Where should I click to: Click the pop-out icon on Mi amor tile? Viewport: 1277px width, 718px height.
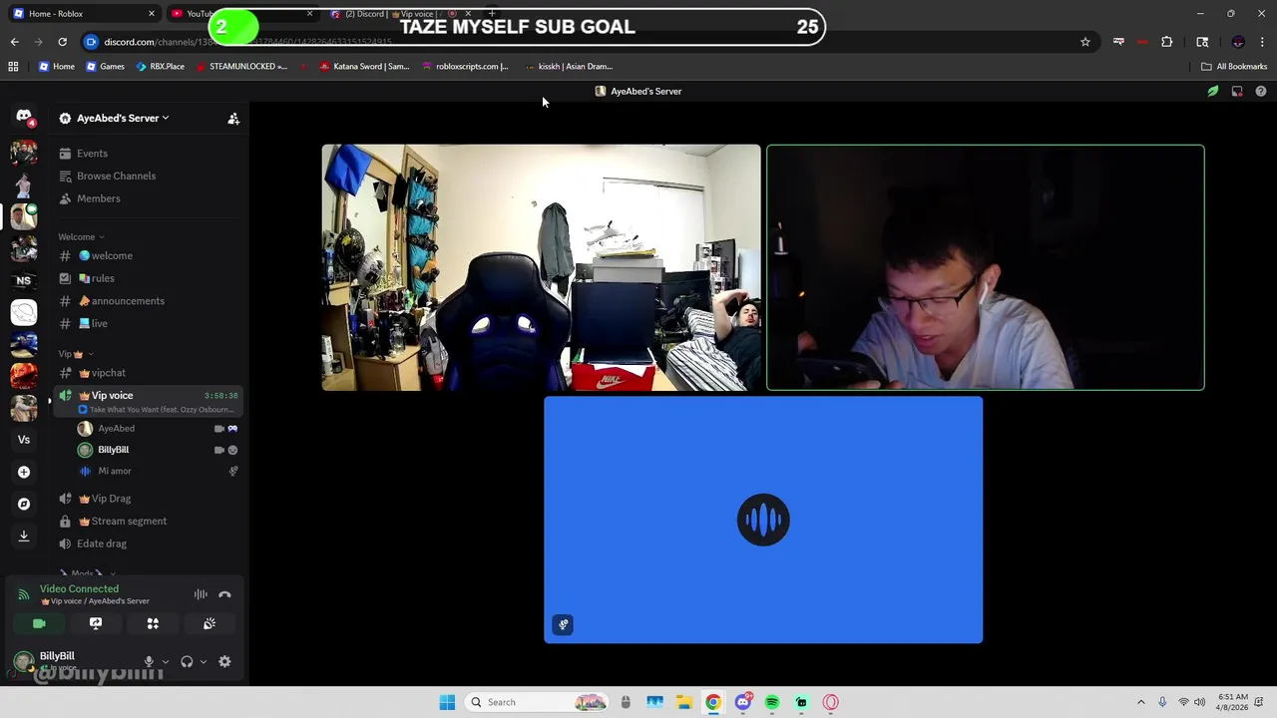[x=563, y=625]
